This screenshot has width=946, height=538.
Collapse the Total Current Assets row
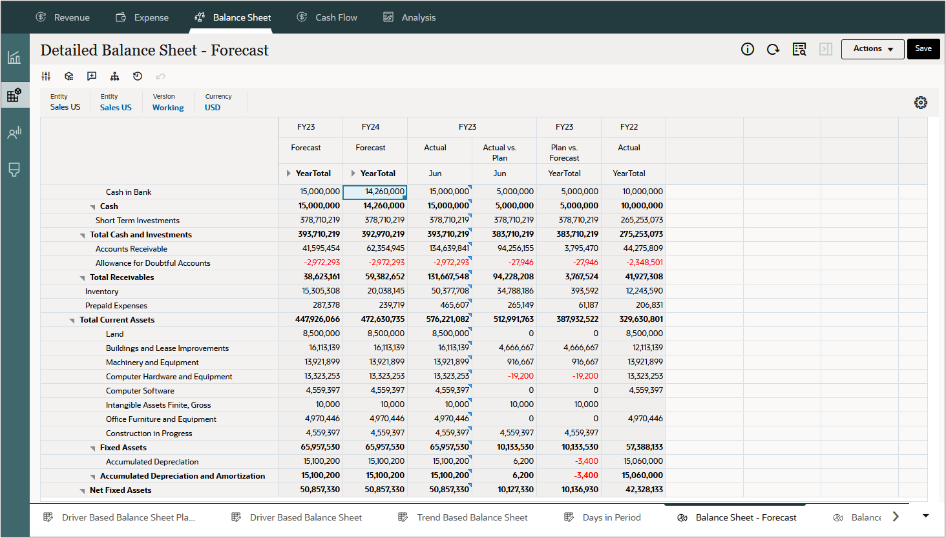tap(72, 321)
